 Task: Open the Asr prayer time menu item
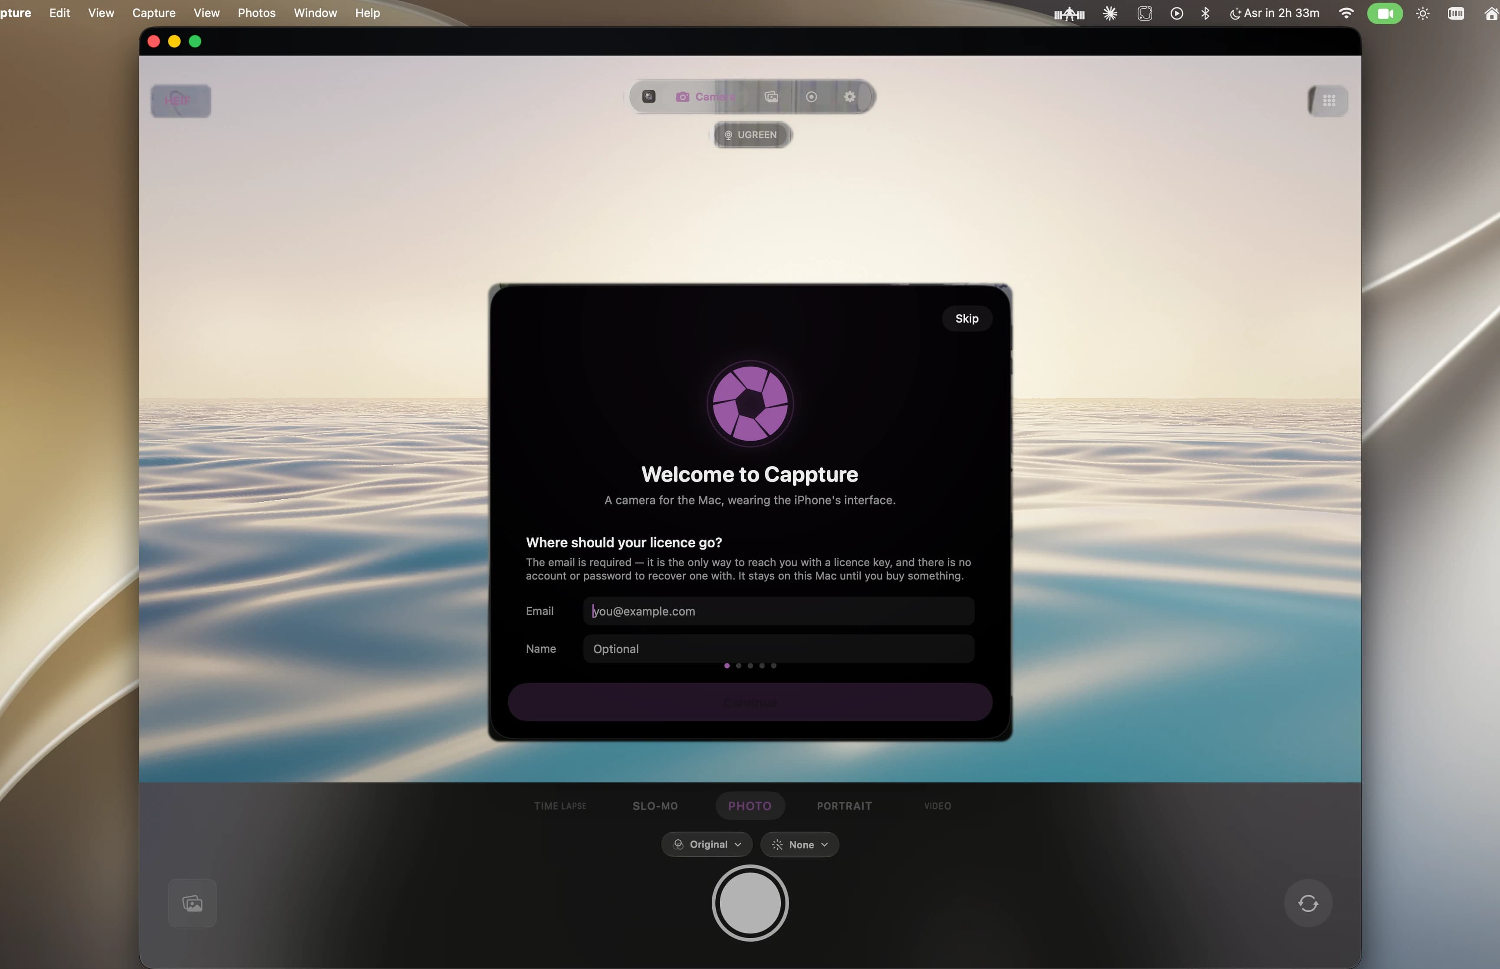pos(1274,13)
